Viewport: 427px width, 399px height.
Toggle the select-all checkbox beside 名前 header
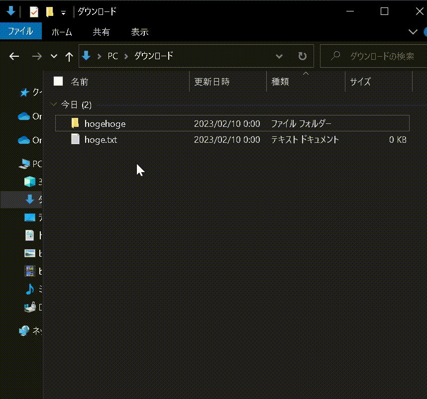(59, 82)
